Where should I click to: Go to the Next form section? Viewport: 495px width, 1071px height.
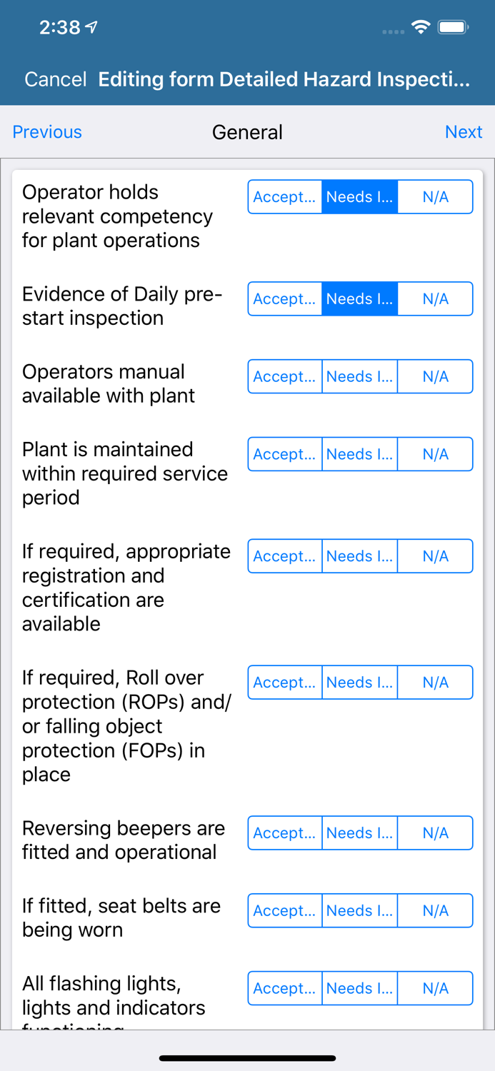click(x=464, y=132)
